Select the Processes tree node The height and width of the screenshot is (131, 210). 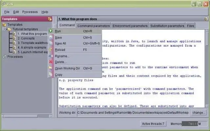(x=15, y=57)
